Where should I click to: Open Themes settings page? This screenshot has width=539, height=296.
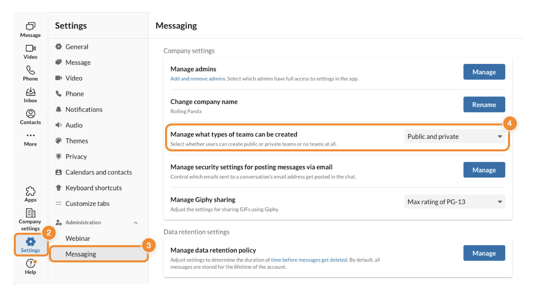point(76,141)
